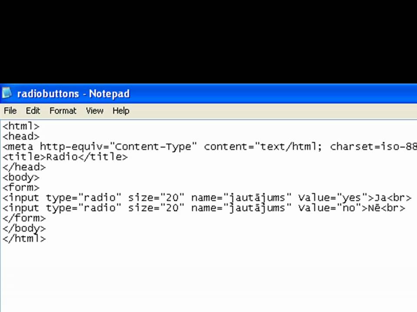Click the "yes" value in first input line

tap(352, 198)
